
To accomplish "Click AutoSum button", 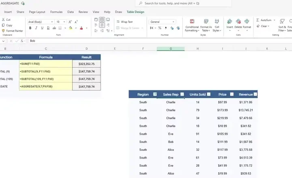I will (264, 20).
